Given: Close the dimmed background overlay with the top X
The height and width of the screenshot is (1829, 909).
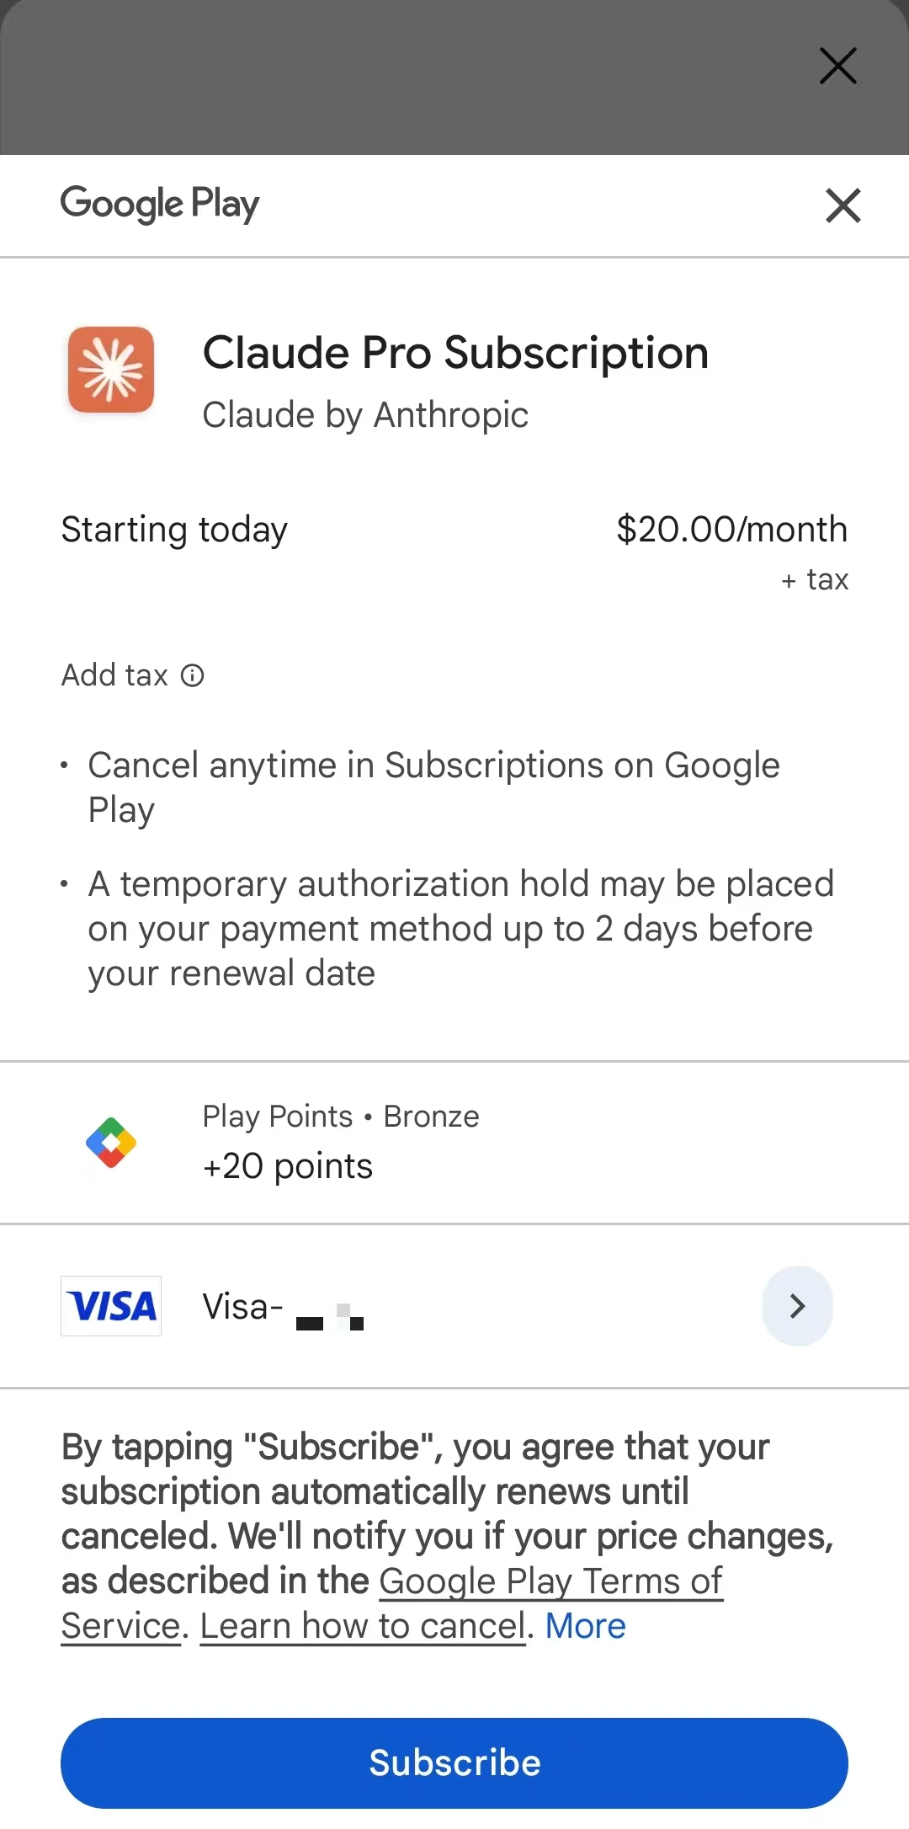Looking at the screenshot, I should tap(837, 66).
